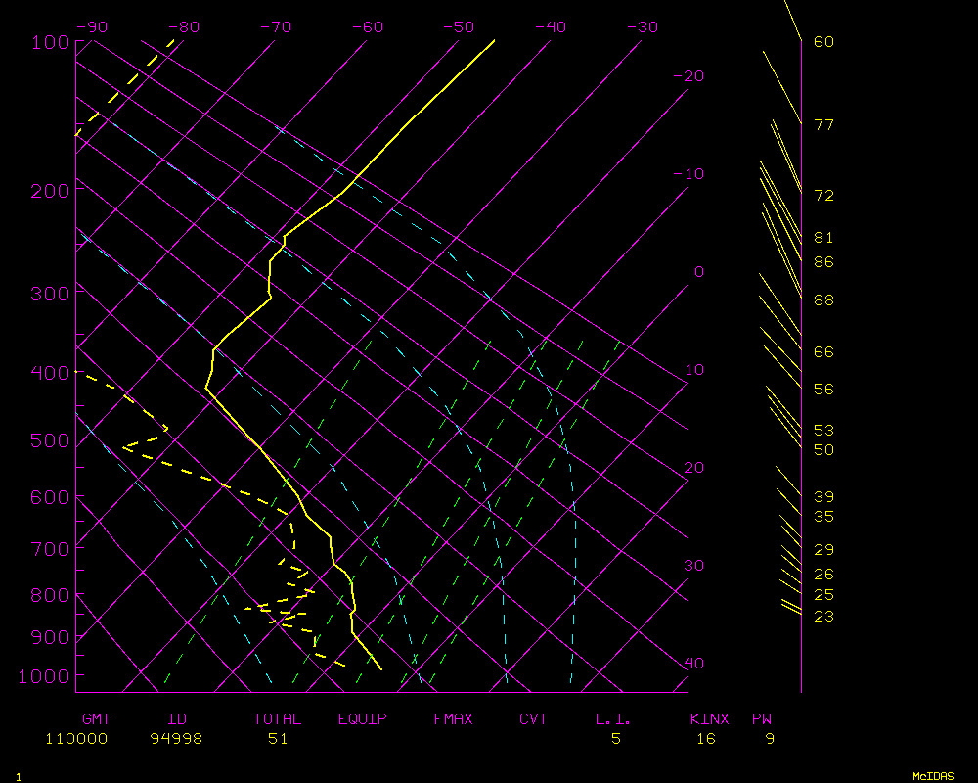The width and height of the screenshot is (978, 783).
Task: Select the station ID value 94998
Action: point(176,739)
